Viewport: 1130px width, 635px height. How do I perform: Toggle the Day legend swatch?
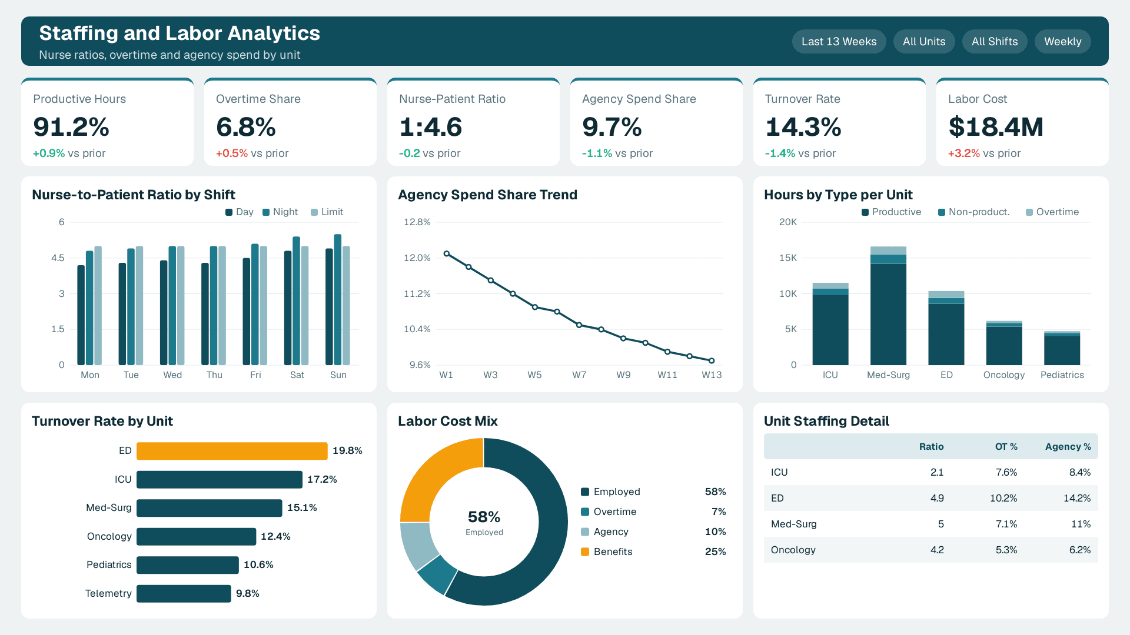[x=229, y=212]
